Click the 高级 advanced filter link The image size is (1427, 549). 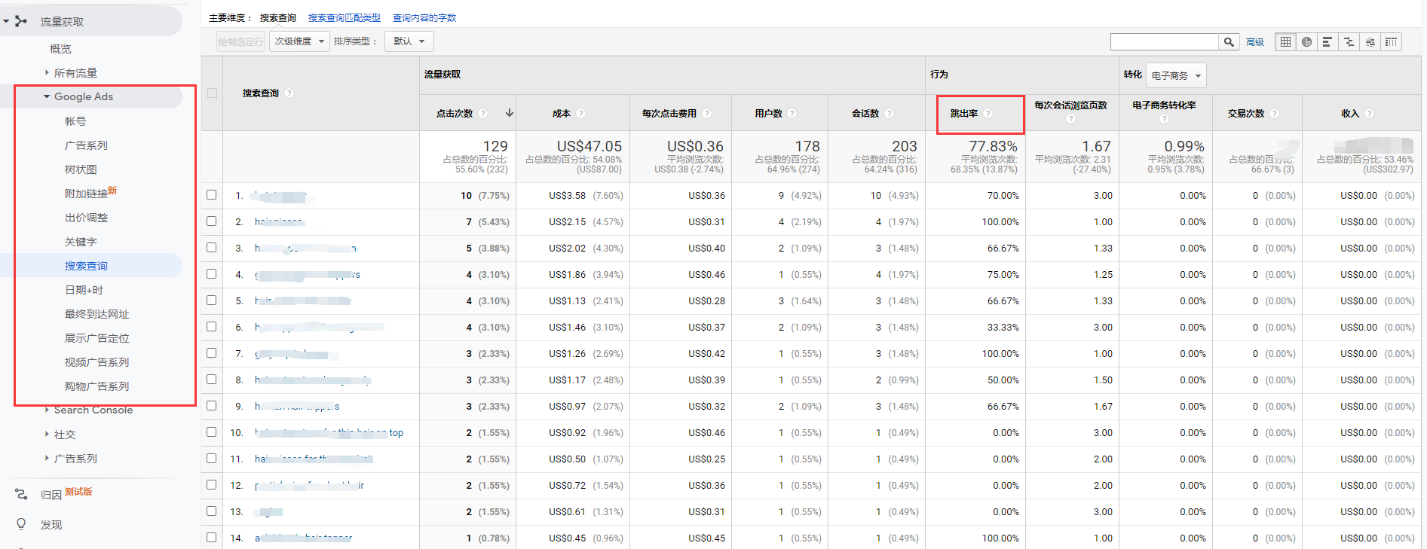tap(1255, 42)
